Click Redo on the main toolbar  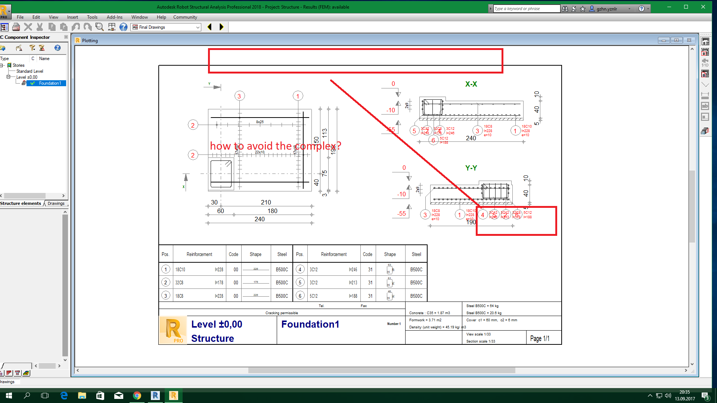point(88,27)
